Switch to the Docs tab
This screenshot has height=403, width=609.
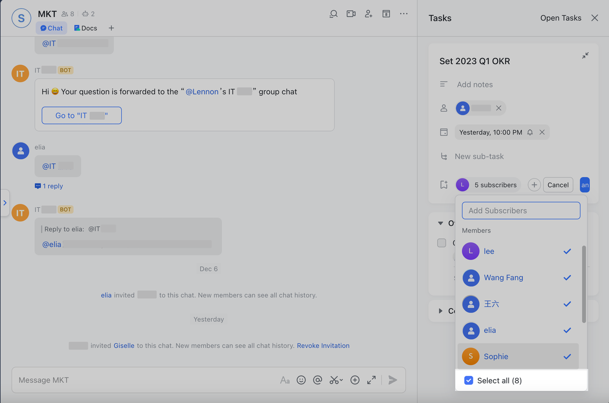(86, 28)
